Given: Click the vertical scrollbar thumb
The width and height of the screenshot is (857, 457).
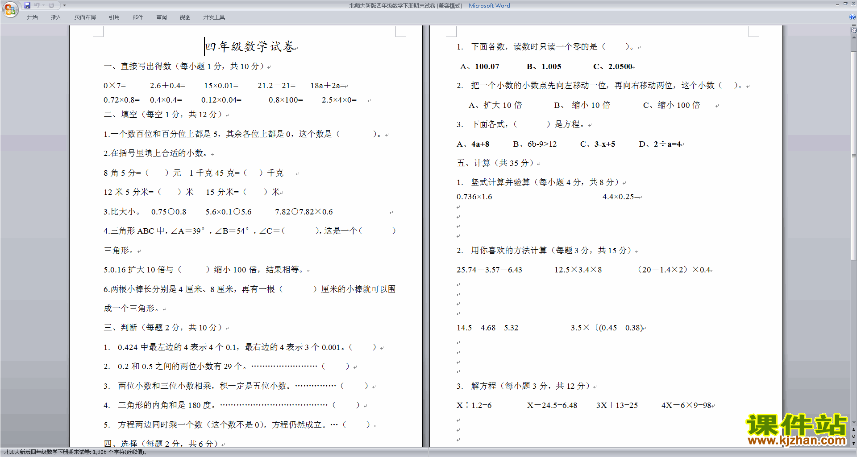Looking at the screenshot, I should point(853,156).
